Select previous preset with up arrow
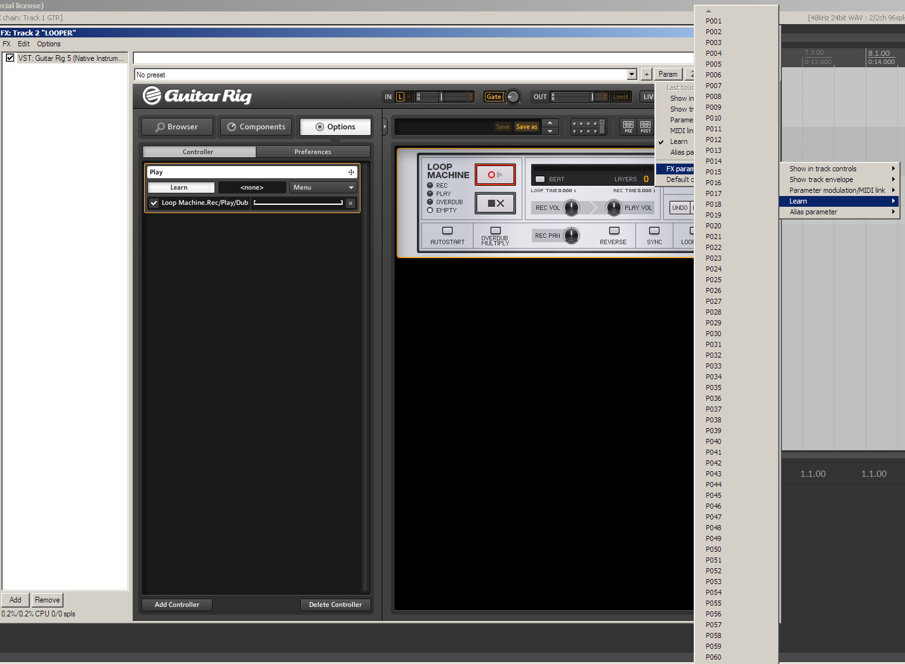 550,123
